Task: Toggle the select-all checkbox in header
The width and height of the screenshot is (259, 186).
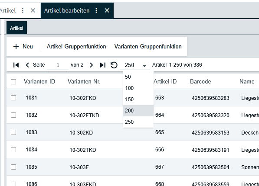Action: 13,82
